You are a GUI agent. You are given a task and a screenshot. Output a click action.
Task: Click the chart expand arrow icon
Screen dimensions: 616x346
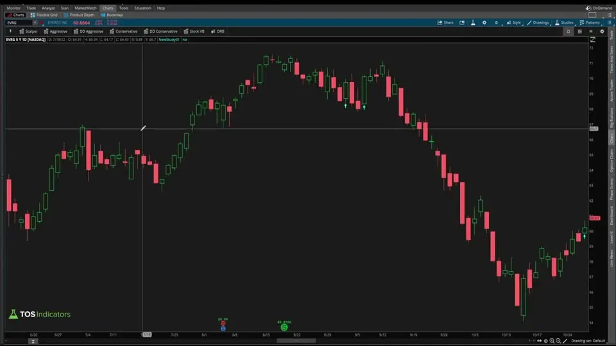(x=592, y=40)
